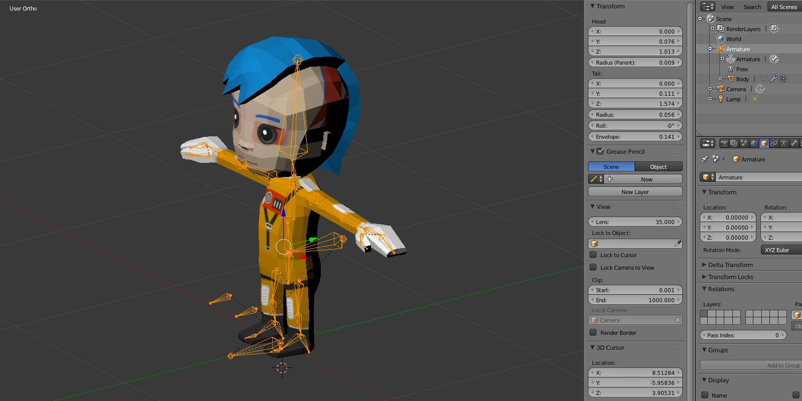Enable Lock to Cursor checkbox
Viewport: 802px width, 401px height.
coord(593,255)
